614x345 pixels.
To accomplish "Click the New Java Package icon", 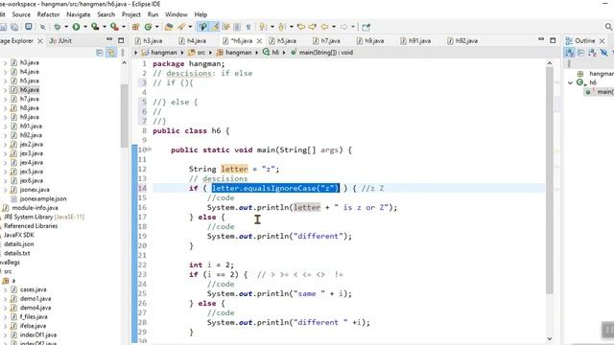I will point(135,27).
